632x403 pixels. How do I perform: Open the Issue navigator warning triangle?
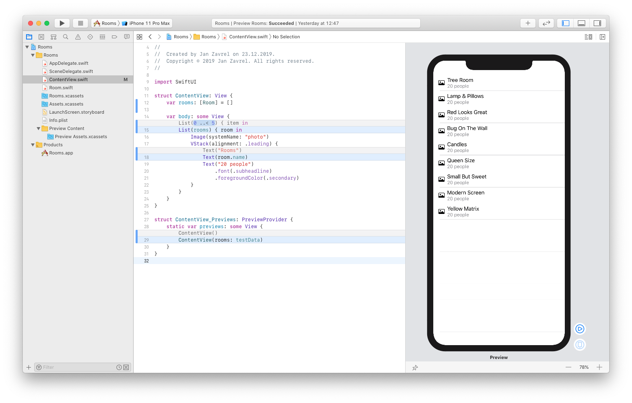pyautogui.click(x=78, y=37)
